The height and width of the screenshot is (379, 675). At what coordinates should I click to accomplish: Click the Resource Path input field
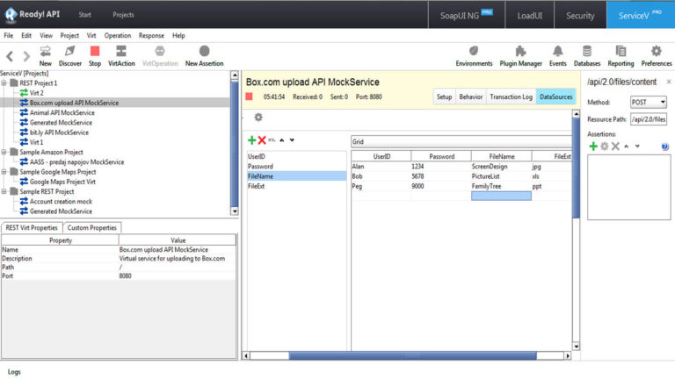(x=649, y=119)
